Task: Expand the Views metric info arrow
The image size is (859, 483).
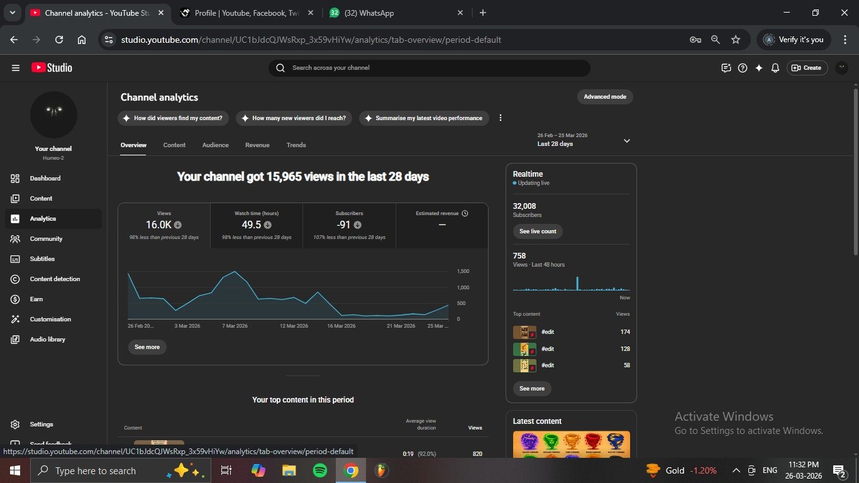Action: pos(178,225)
